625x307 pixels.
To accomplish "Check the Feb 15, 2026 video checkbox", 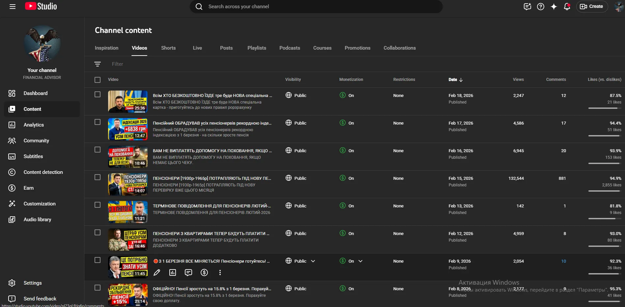I will (98, 177).
